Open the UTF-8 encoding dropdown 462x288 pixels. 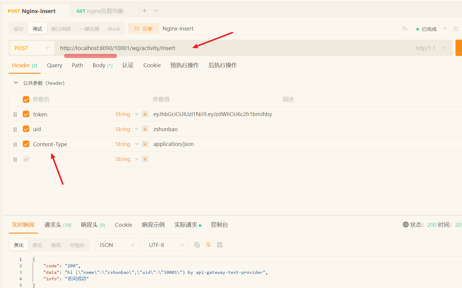[x=166, y=245]
